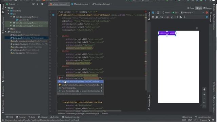217x122 pixels.
Task: Choose Typo: Change to... option
Action: (x=80, y=88)
